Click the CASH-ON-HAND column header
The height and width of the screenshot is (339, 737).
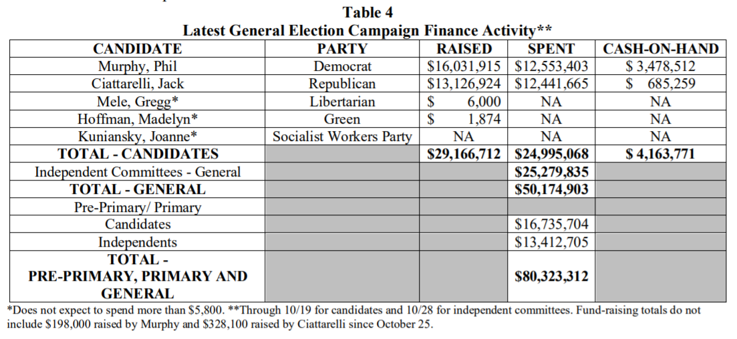[660, 49]
